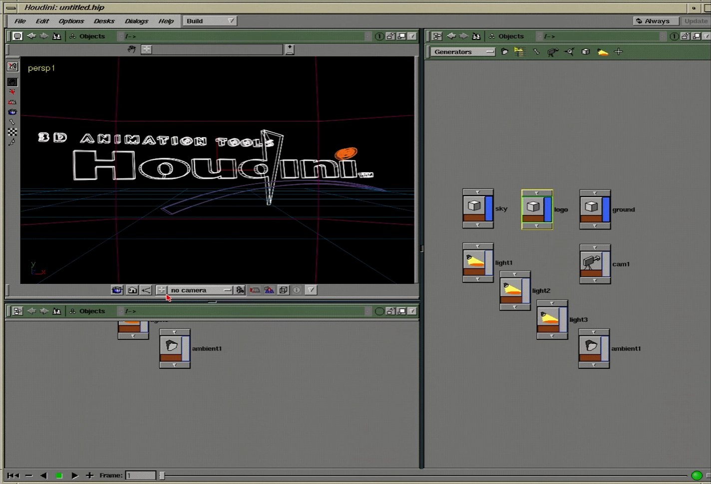Click the light tool icon in Generators toolbar
Viewport: 711px width, 484px height.
[603, 52]
